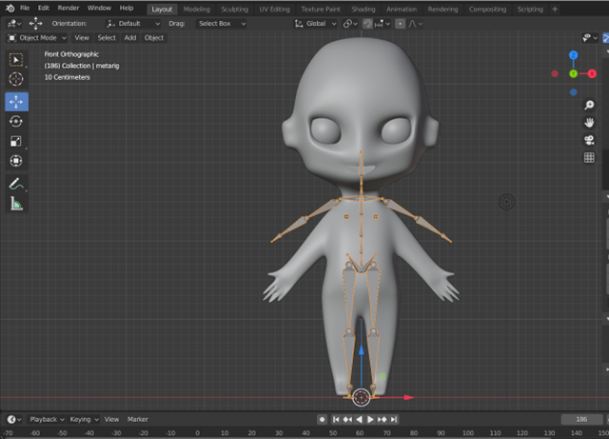Switch to the Sculpting workspace tab
Viewport: 609px width, 439px height.
click(x=235, y=9)
